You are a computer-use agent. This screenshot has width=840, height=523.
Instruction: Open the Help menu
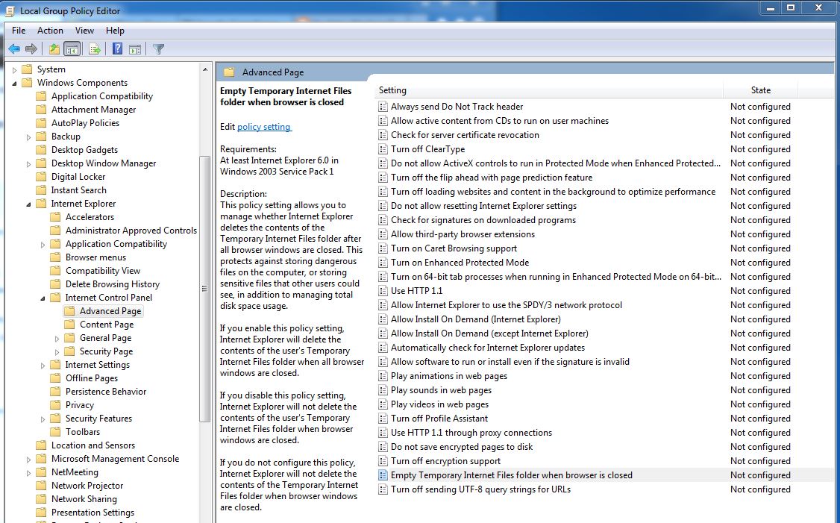pos(115,31)
